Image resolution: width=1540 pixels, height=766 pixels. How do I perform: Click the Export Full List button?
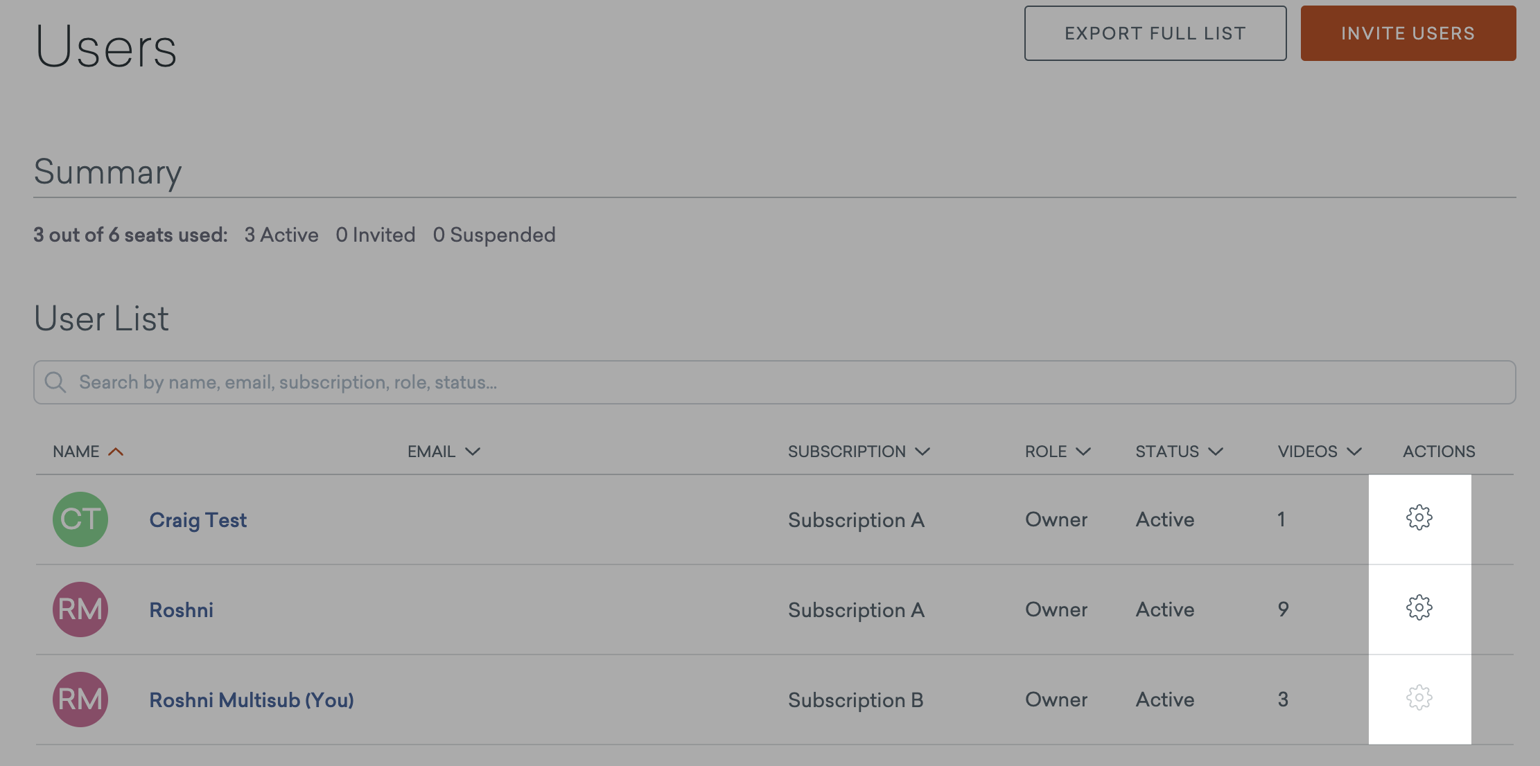[1155, 33]
